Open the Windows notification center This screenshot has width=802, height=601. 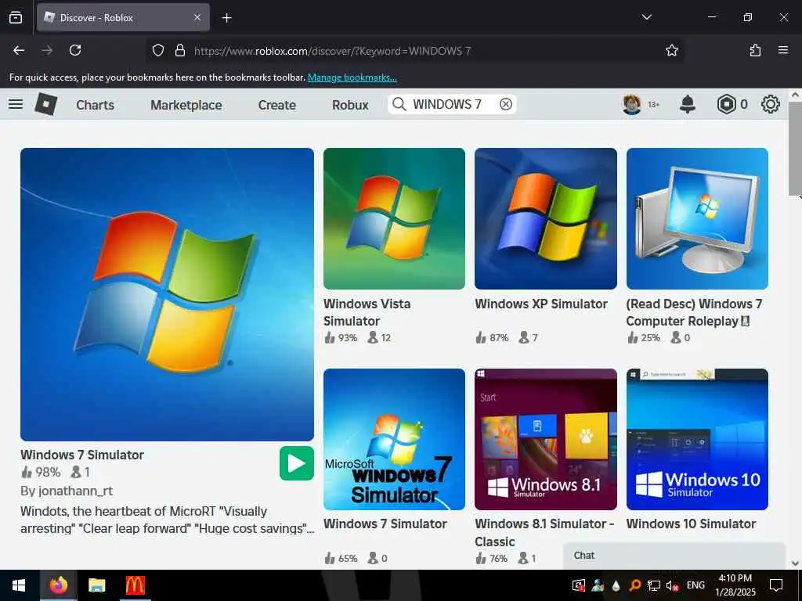pyautogui.click(x=776, y=585)
